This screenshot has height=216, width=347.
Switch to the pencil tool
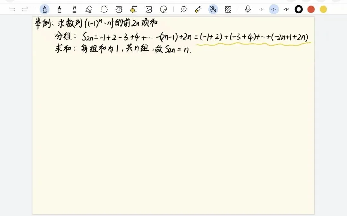point(59,9)
